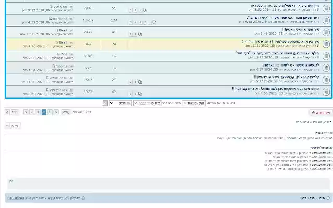Go to topic list page 3

click(38, 112)
